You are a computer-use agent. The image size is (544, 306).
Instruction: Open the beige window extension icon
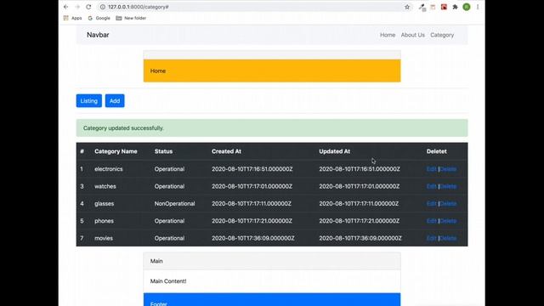[x=433, y=7]
